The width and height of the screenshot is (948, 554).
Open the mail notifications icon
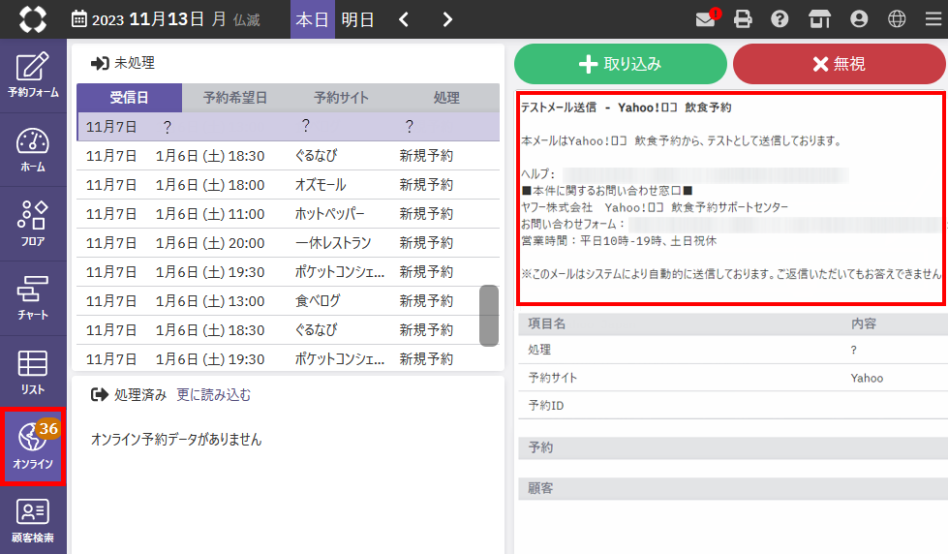706,19
